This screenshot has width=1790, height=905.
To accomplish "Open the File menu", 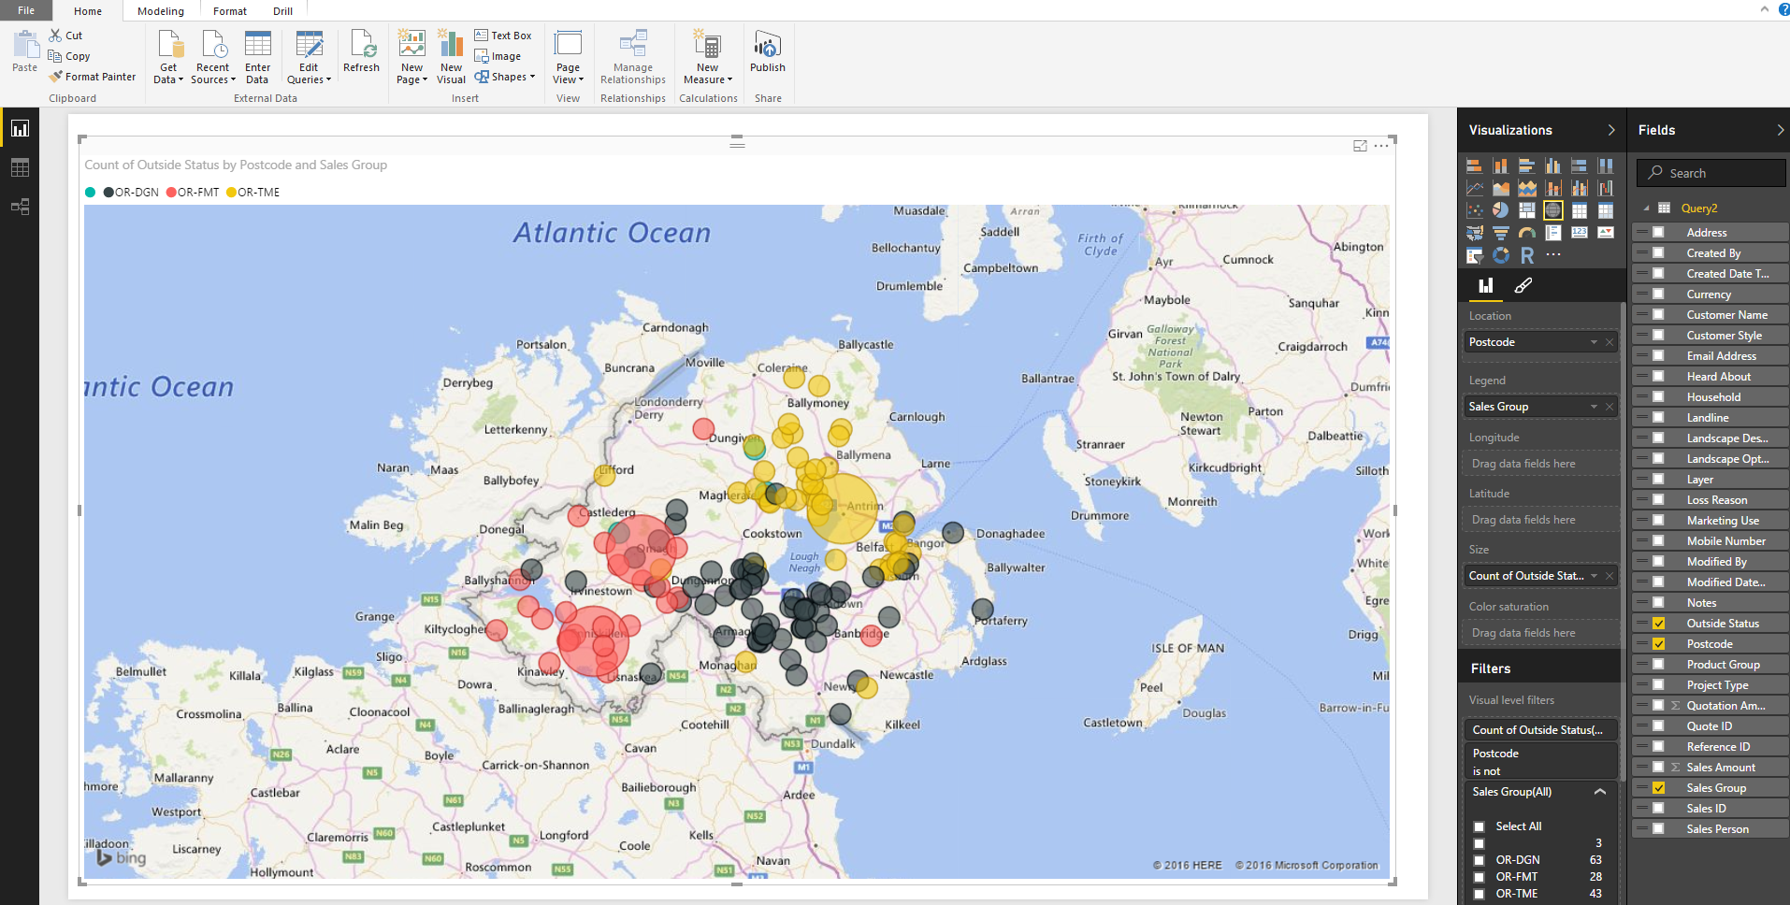I will tap(26, 10).
